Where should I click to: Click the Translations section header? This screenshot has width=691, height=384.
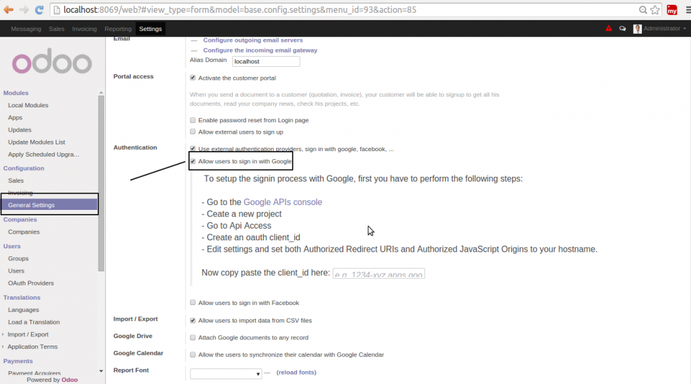[22, 298]
